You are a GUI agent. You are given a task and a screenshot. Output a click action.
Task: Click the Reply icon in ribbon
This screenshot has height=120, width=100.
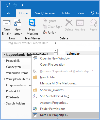point(93,23)
